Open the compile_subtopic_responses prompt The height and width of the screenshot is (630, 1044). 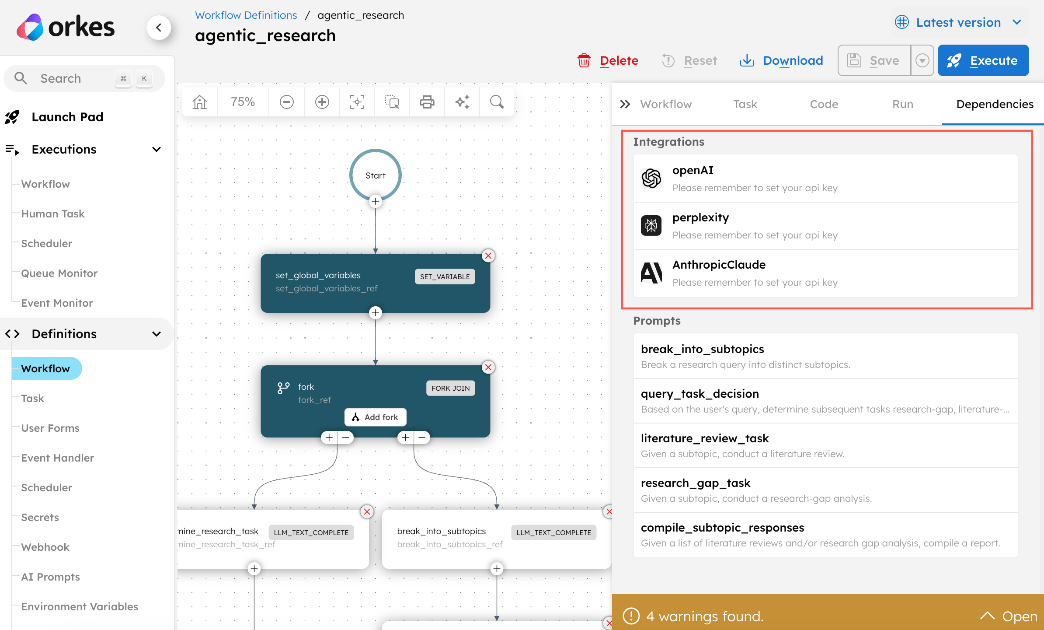[826, 535]
